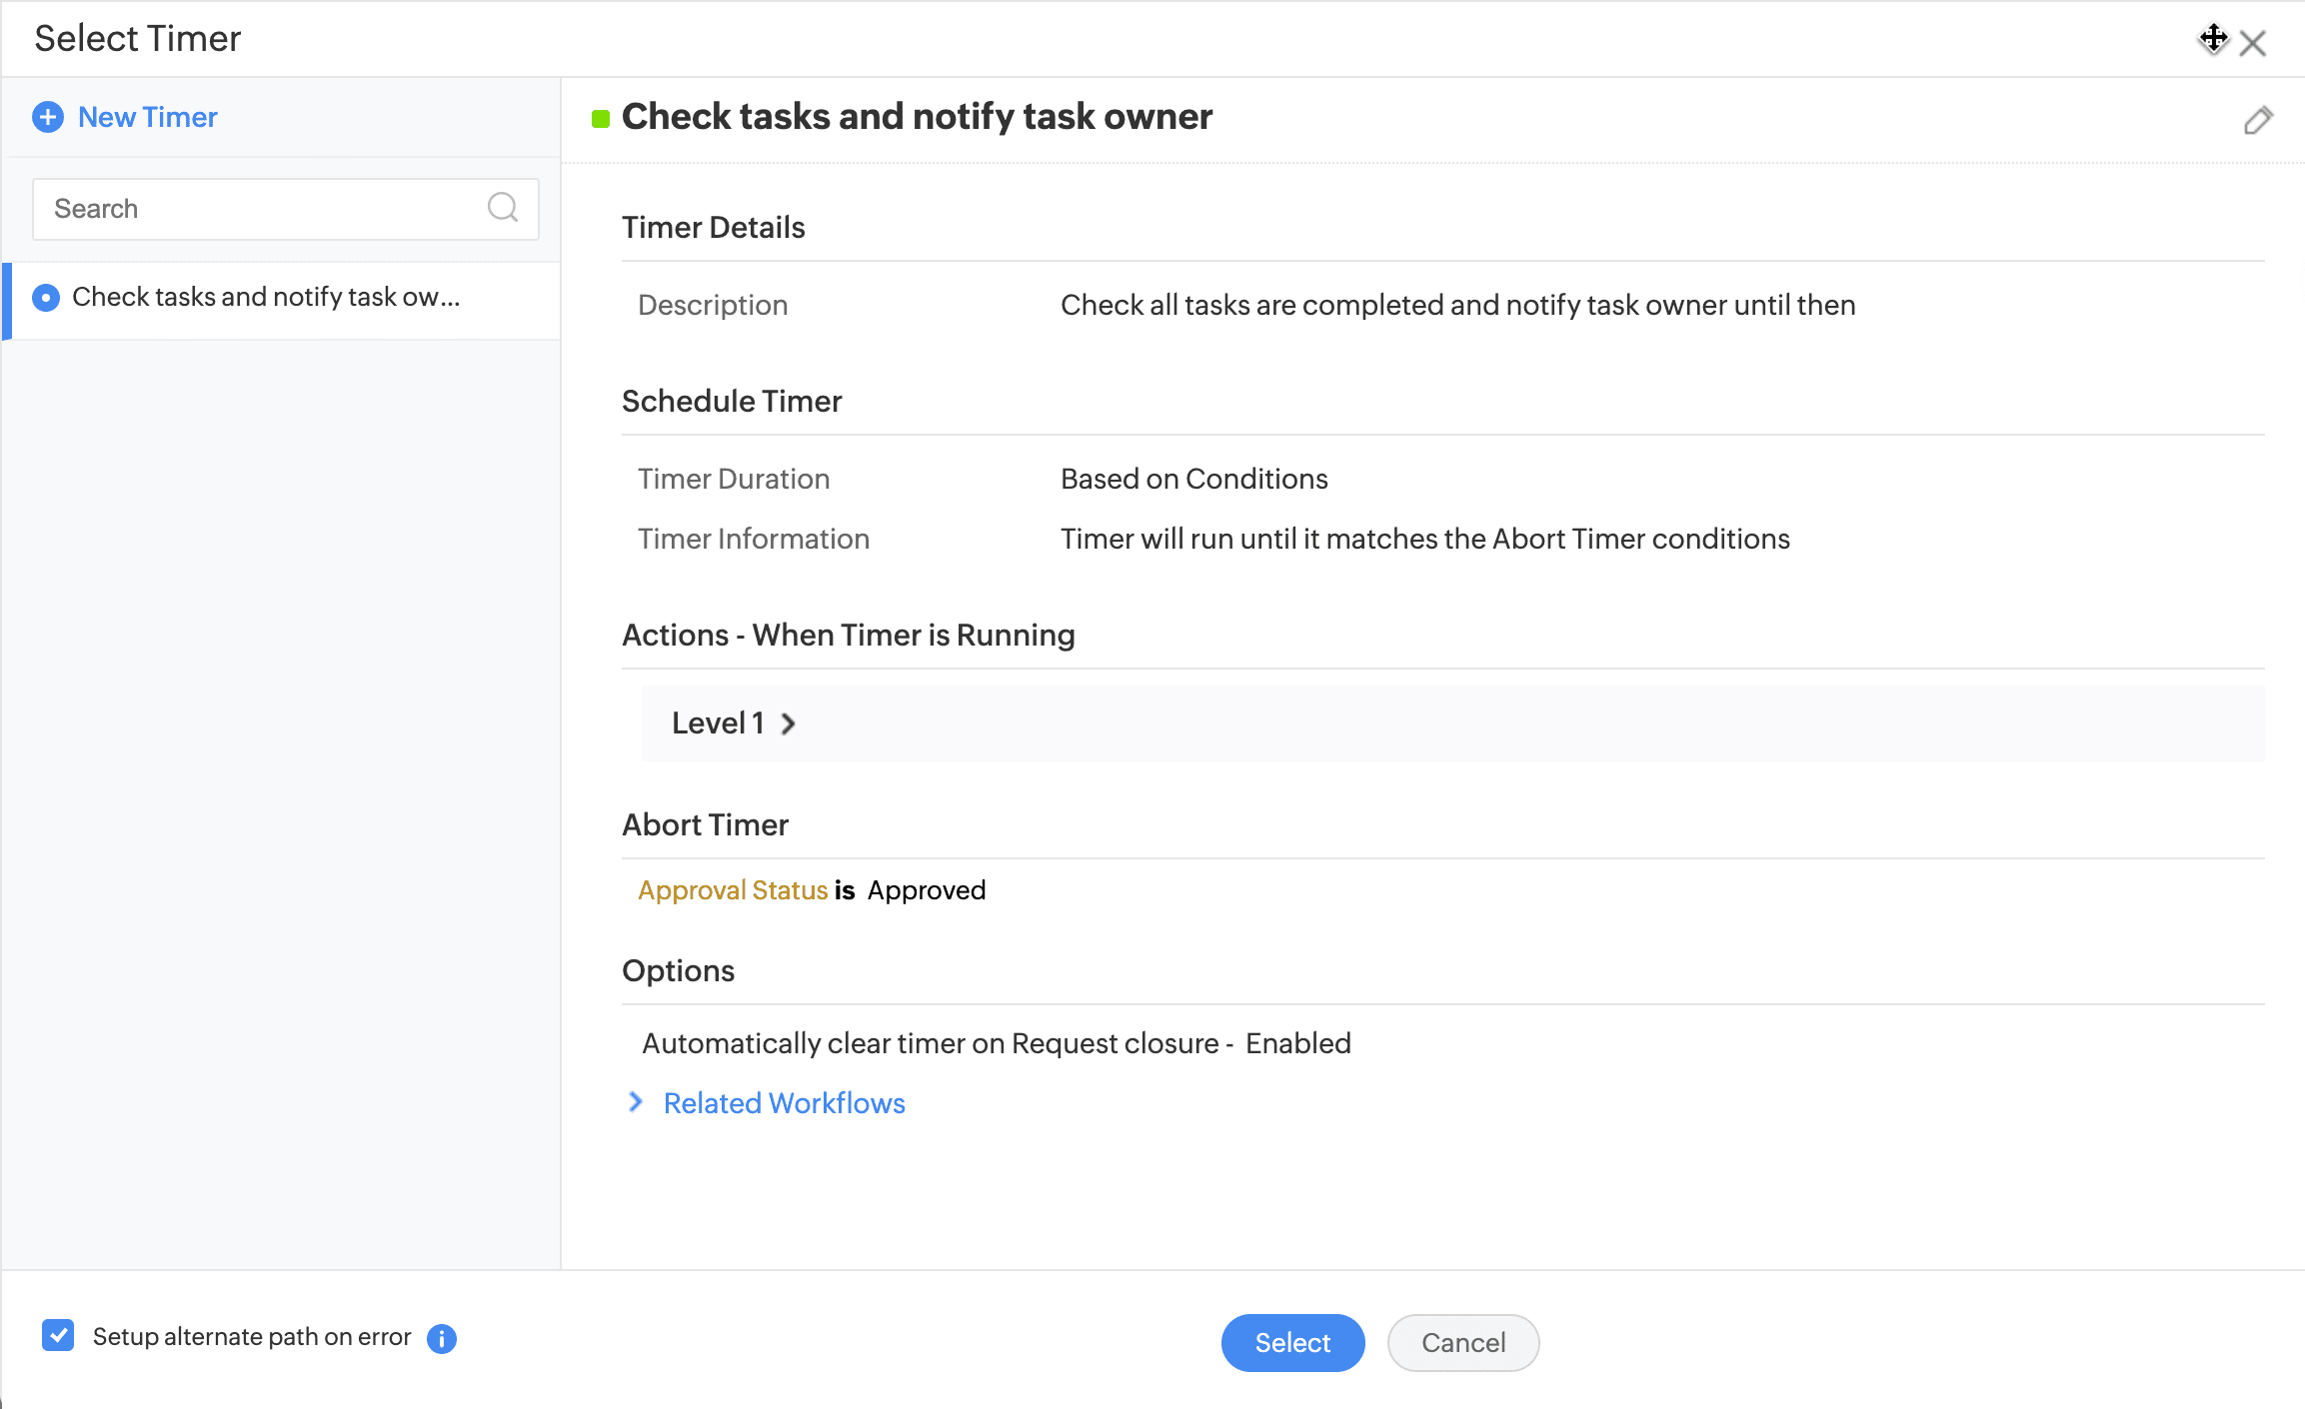Click the green status square next to title
Image resolution: width=2305 pixels, height=1409 pixels.
point(601,119)
